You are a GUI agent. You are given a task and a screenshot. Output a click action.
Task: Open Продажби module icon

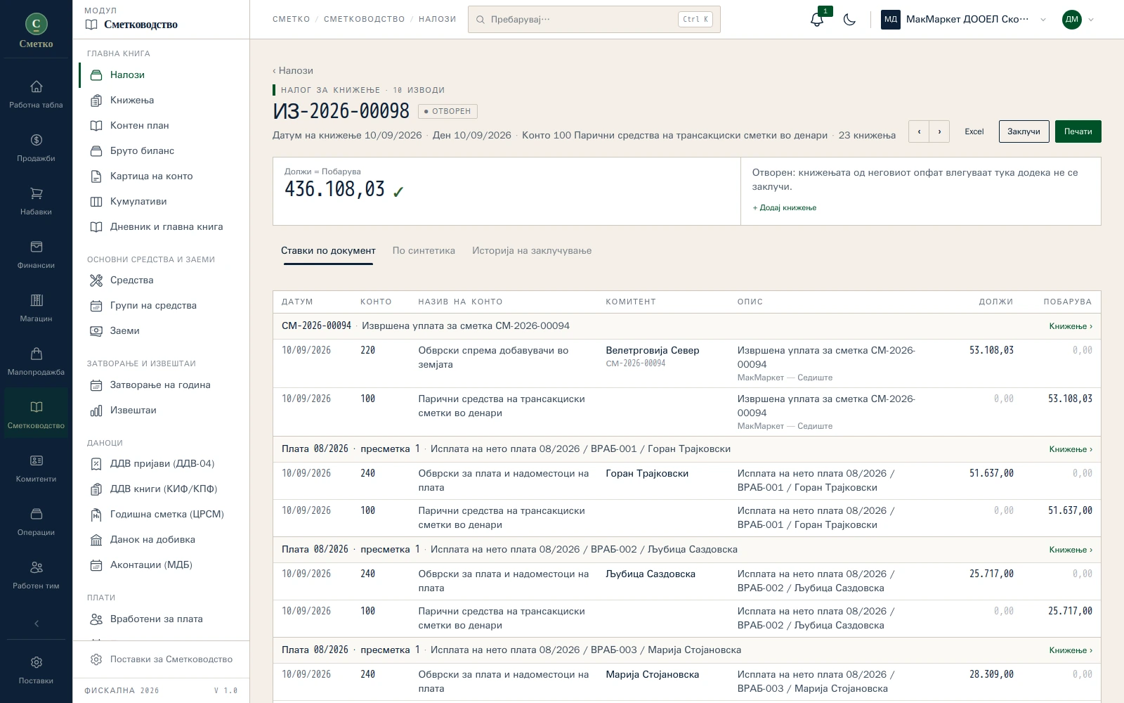36,148
